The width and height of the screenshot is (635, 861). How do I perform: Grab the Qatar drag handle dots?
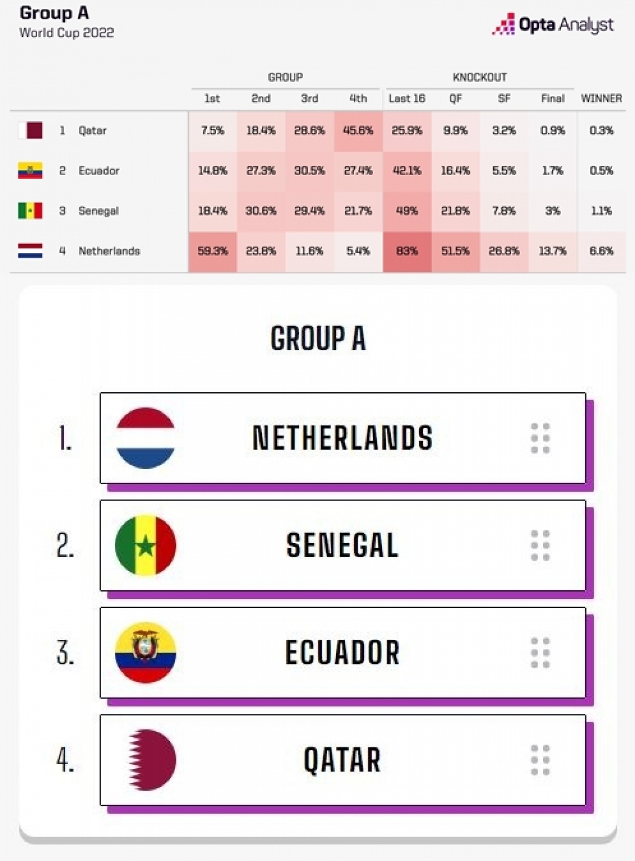pyautogui.click(x=540, y=760)
